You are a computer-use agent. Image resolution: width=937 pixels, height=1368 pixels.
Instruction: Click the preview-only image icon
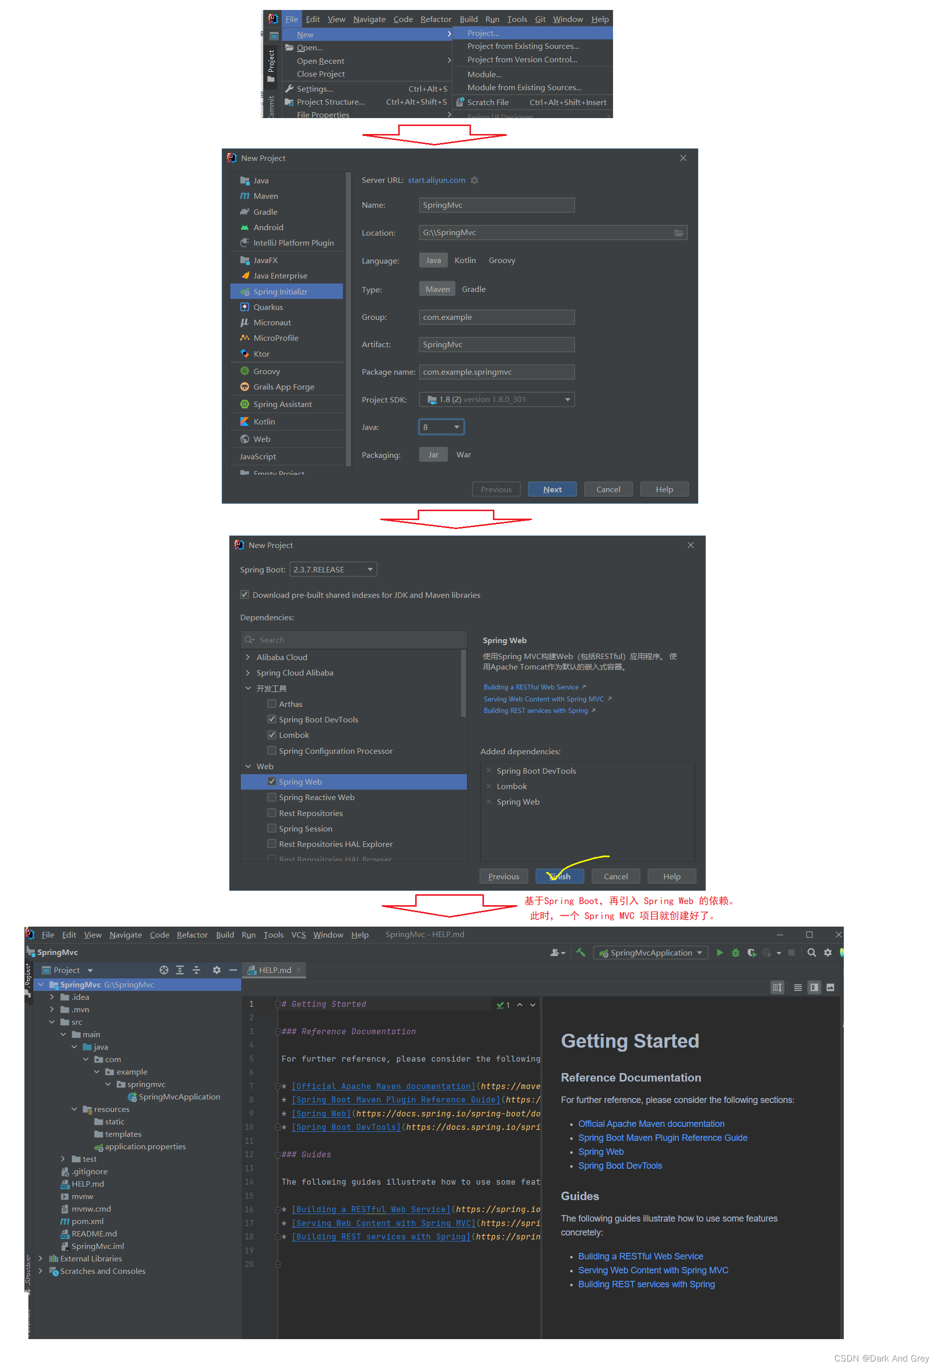coord(830,987)
